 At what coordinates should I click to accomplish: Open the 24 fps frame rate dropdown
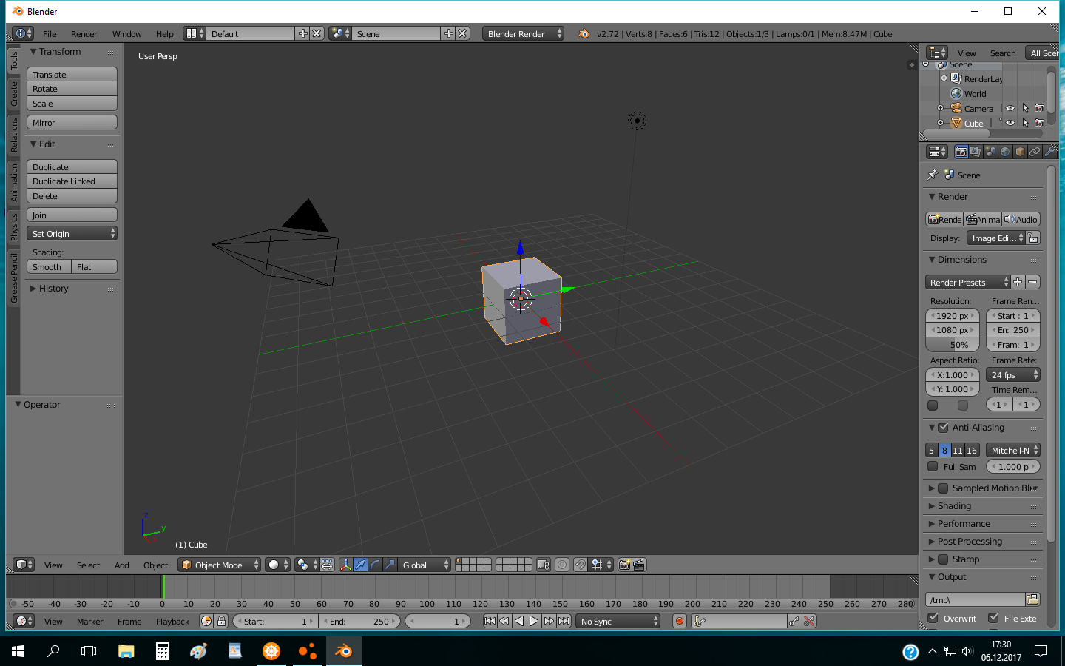pyautogui.click(x=1013, y=374)
